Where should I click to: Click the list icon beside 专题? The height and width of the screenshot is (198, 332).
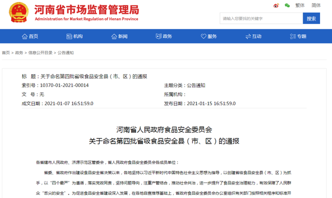293,36
